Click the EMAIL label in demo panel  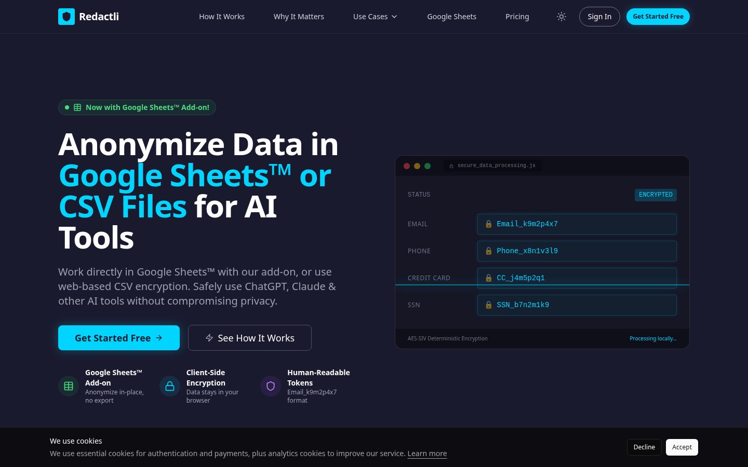click(418, 224)
